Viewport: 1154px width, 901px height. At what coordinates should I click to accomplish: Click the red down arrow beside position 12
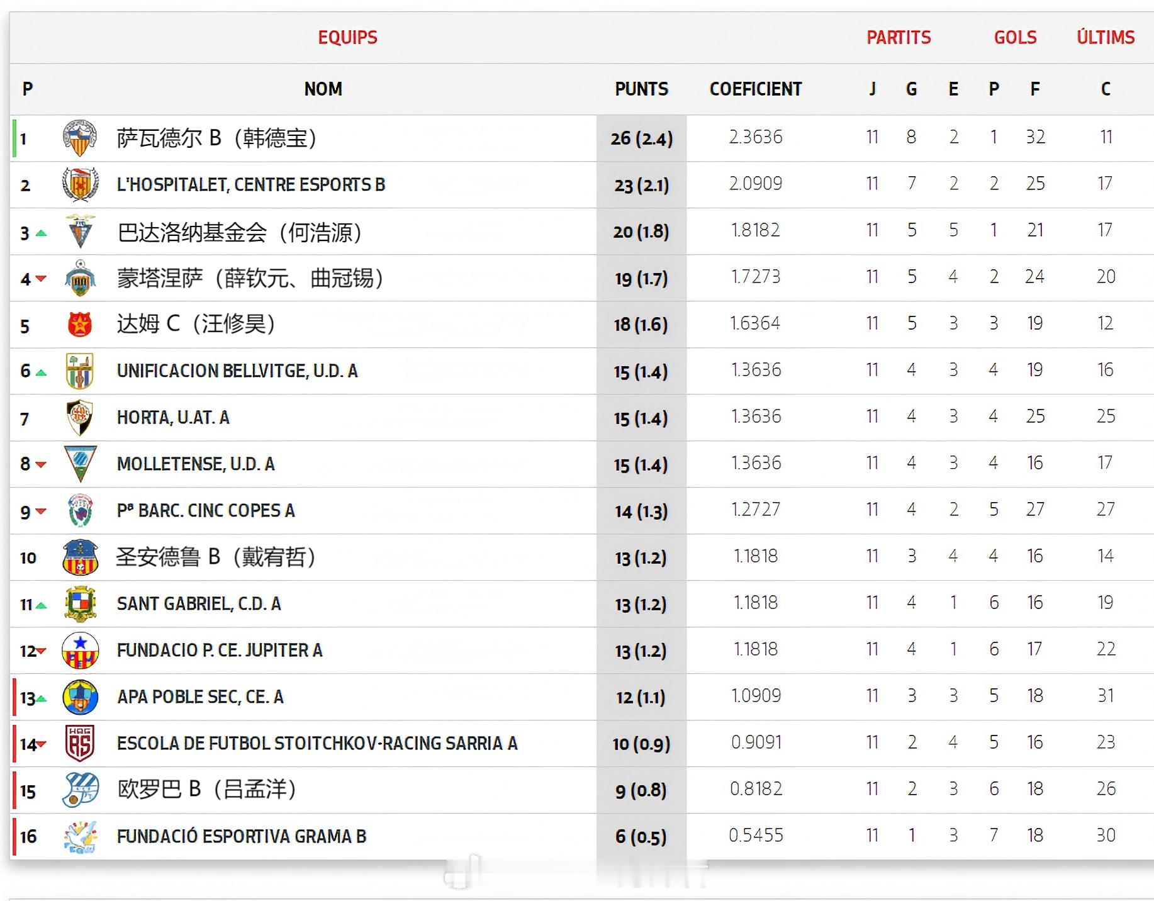click(42, 651)
